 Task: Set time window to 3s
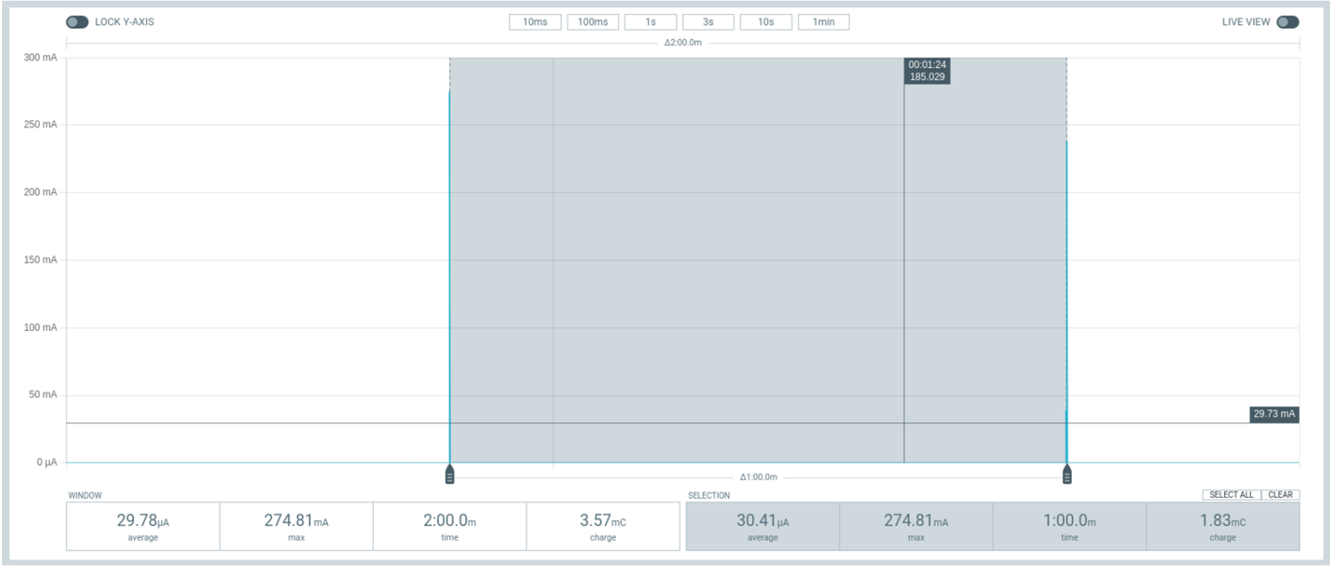tap(708, 22)
